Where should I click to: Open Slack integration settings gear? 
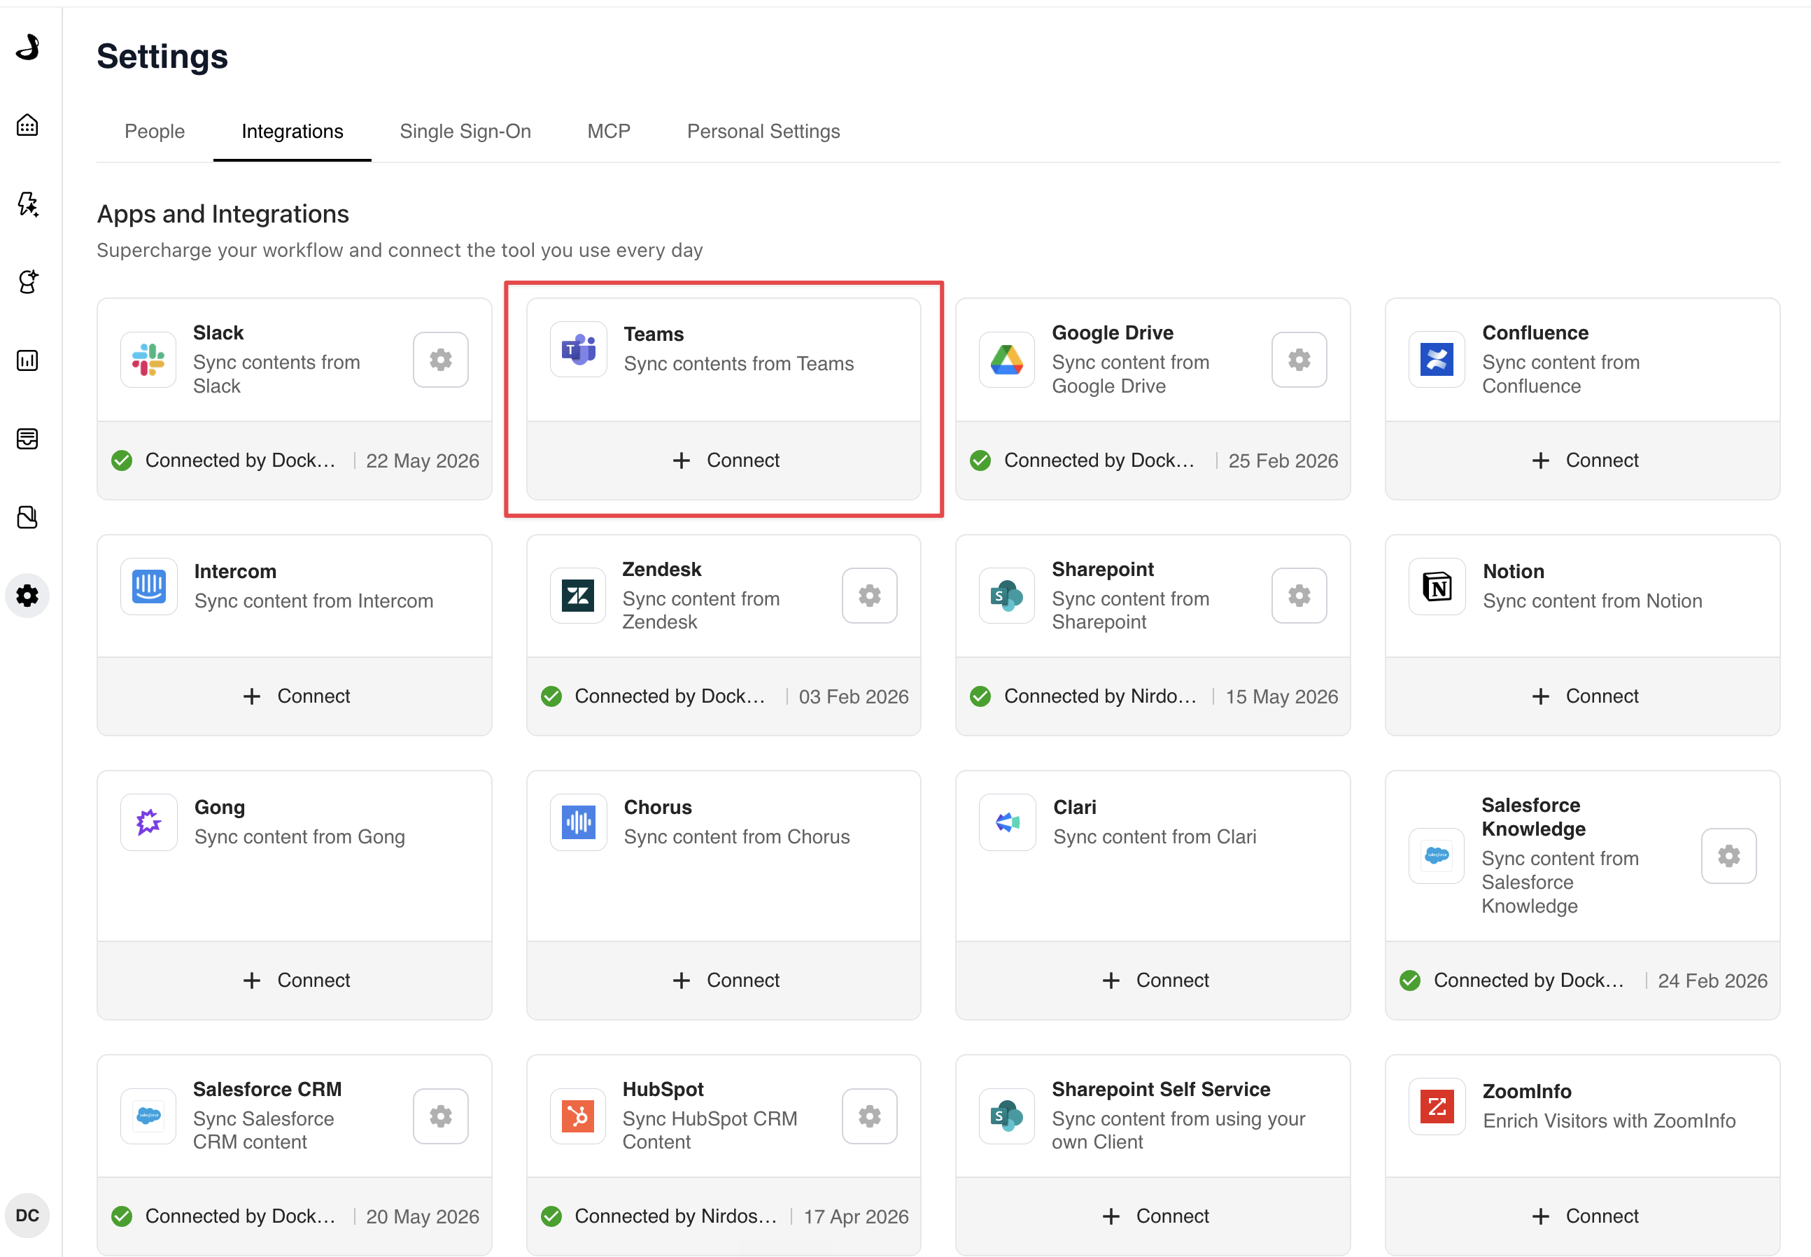coord(441,360)
